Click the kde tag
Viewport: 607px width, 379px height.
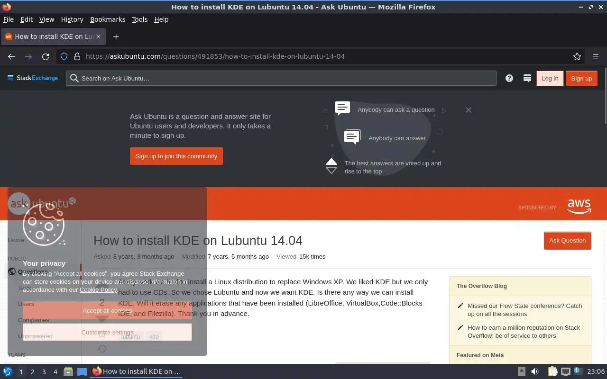tap(154, 336)
